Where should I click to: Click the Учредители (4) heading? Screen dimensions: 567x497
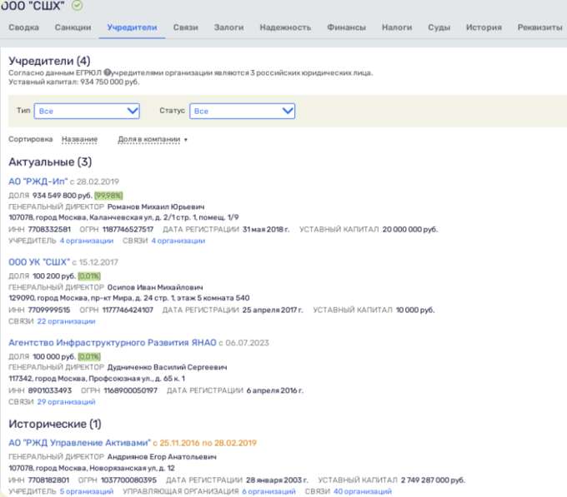click(49, 61)
